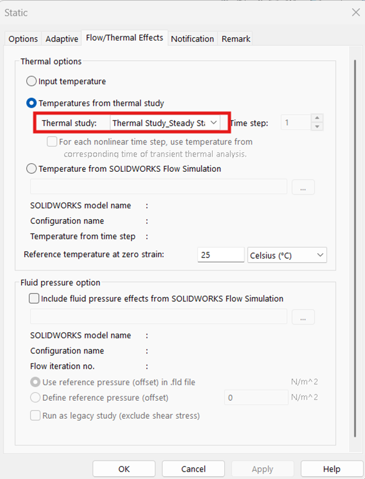Confirm settings with the OK button
The image size is (365, 479).
tap(123, 469)
